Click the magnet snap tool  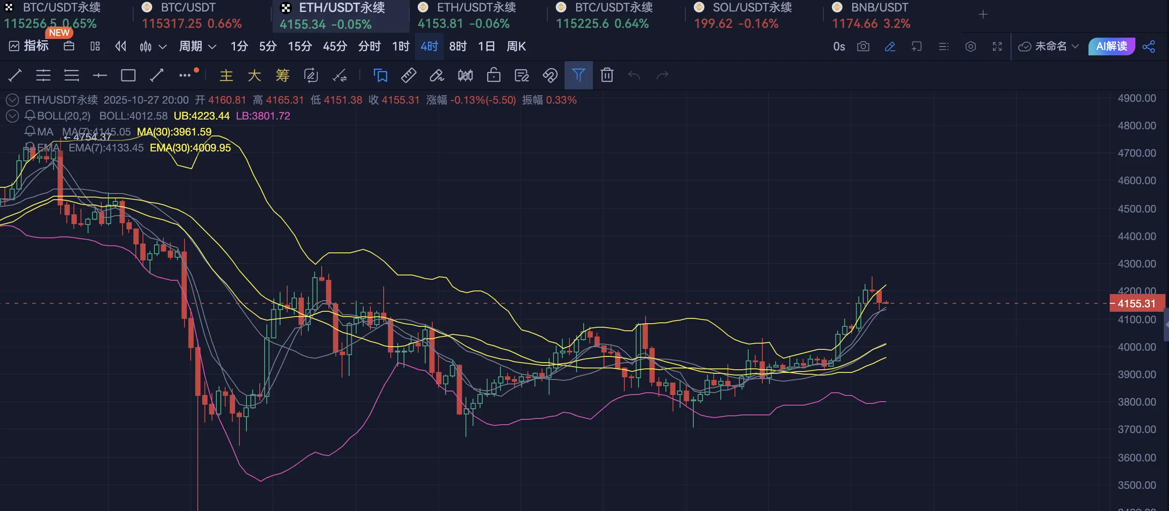[x=550, y=75]
